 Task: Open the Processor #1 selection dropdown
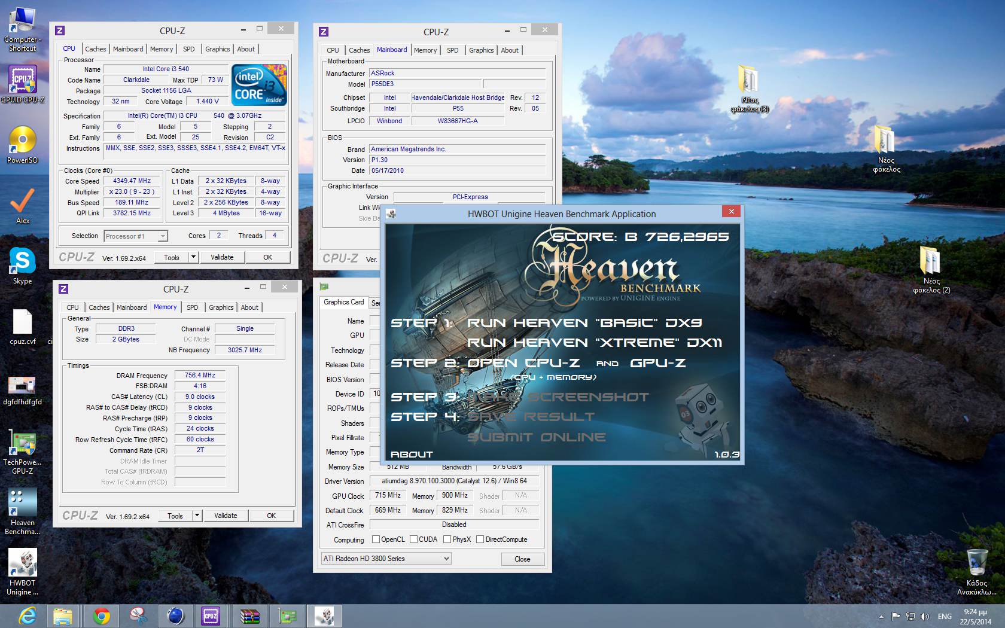(136, 236)
